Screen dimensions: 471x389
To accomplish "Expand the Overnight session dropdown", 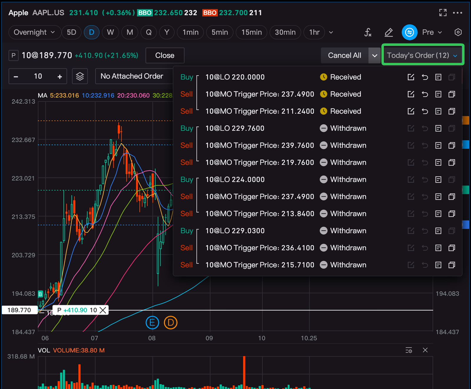I will click(34, 32).
